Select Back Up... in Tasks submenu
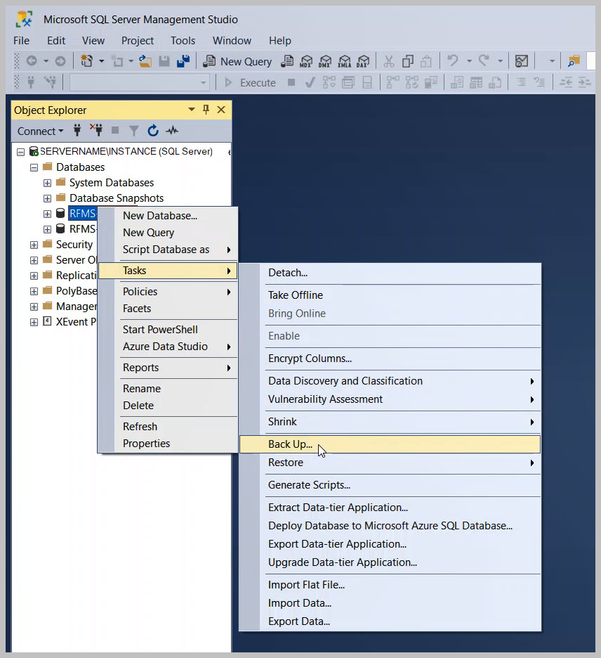The width and height of the screenshot is (601, 658). [x=390, y=444]
